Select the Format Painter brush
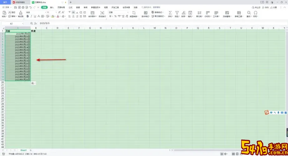The width and height of the screenshot is (288, 156). click(x=21, y=13)
